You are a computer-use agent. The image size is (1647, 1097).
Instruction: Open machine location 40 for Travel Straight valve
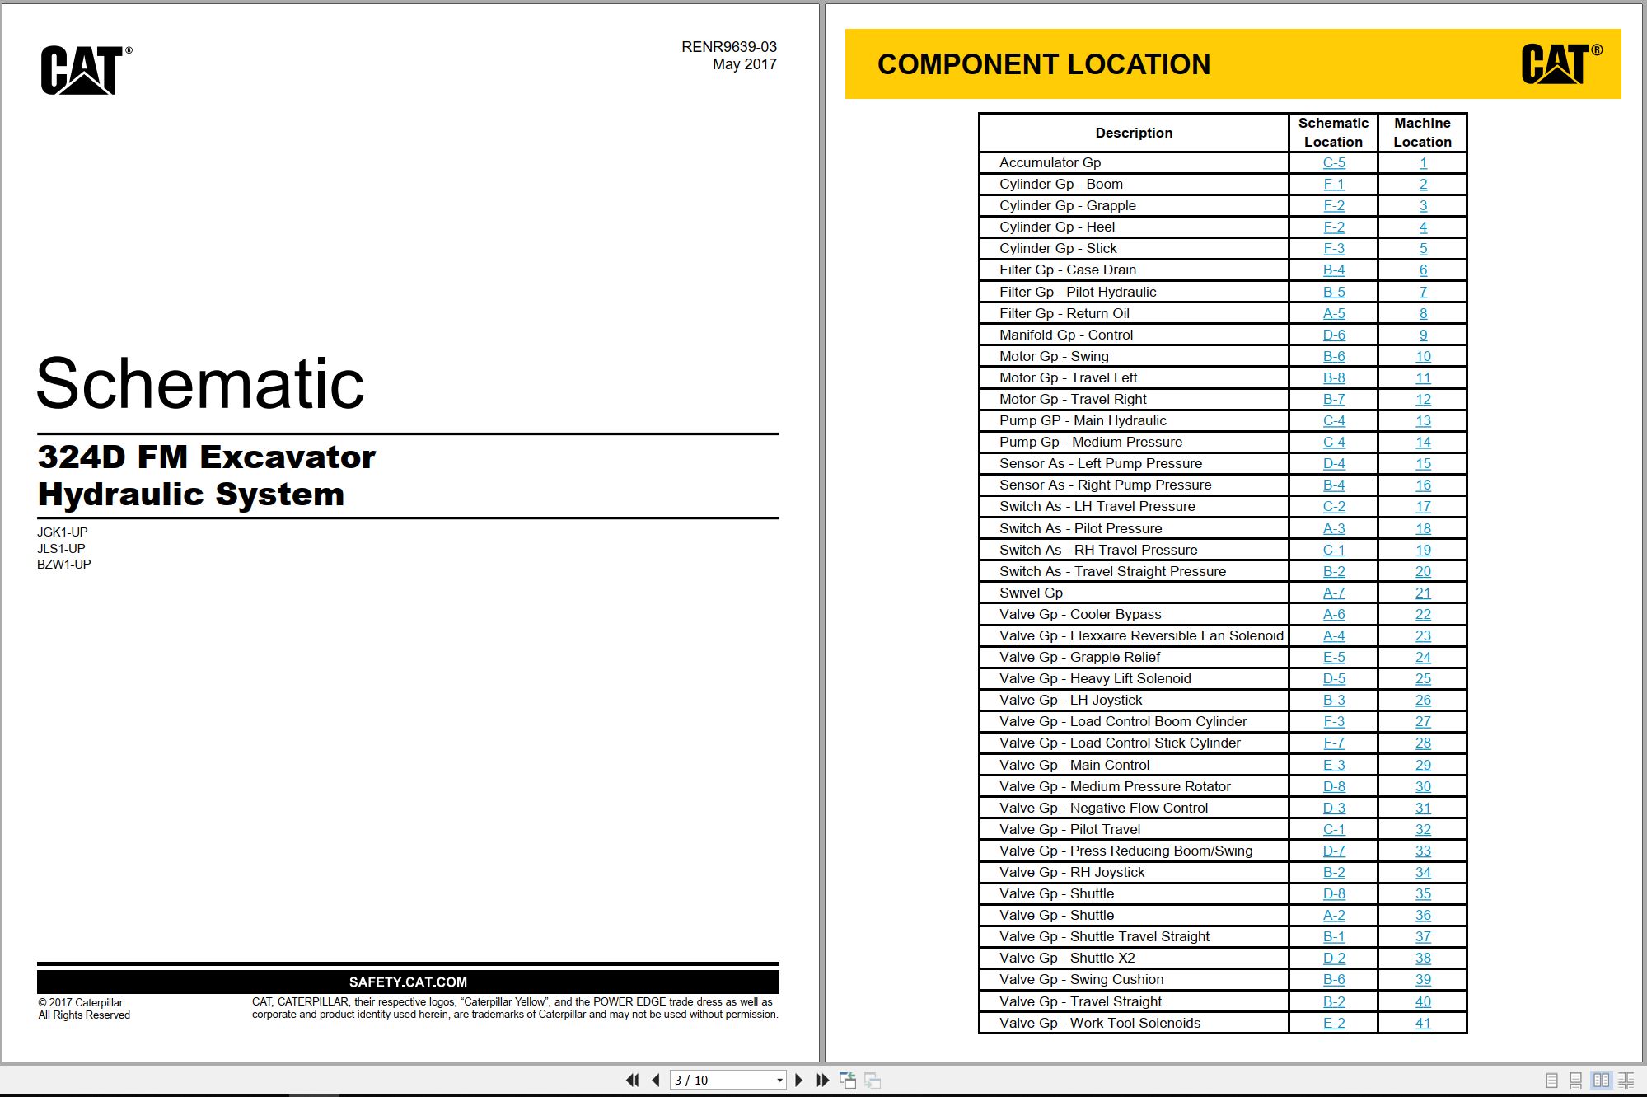click(x=1423, y=1001)
